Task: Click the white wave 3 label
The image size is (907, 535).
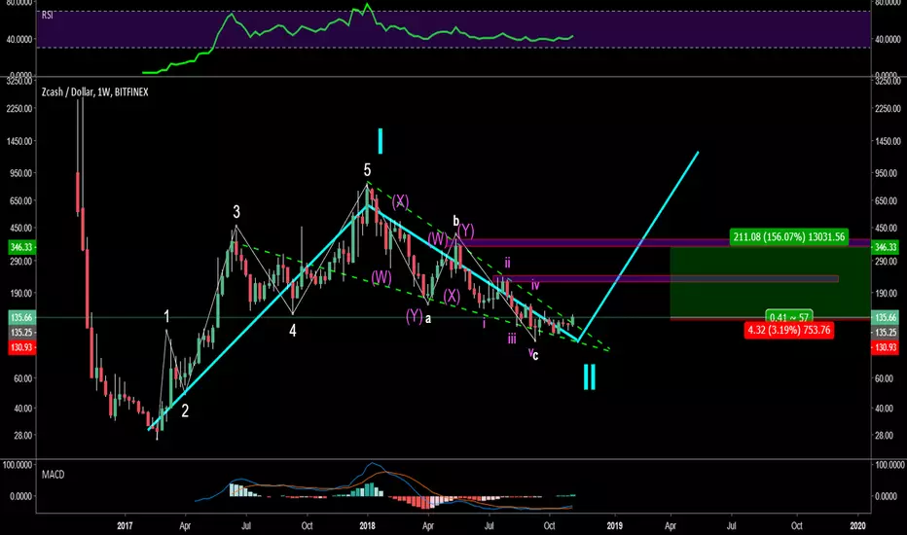Action: click(x=236, y=212)
